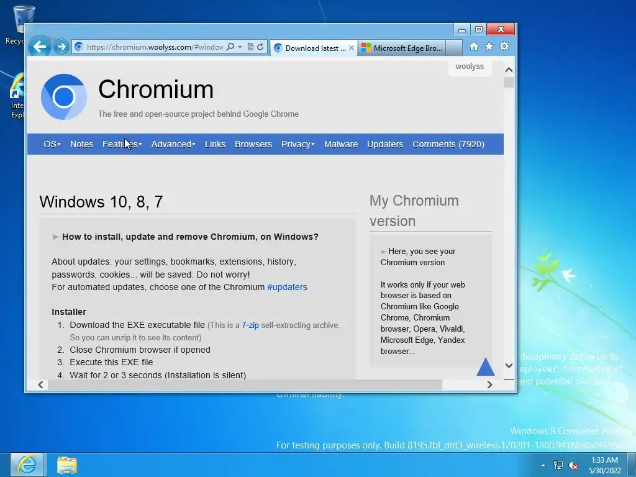The image size is (636, 477).
Task: Click the Chromium logo image
Action: (x=64, y=96)
